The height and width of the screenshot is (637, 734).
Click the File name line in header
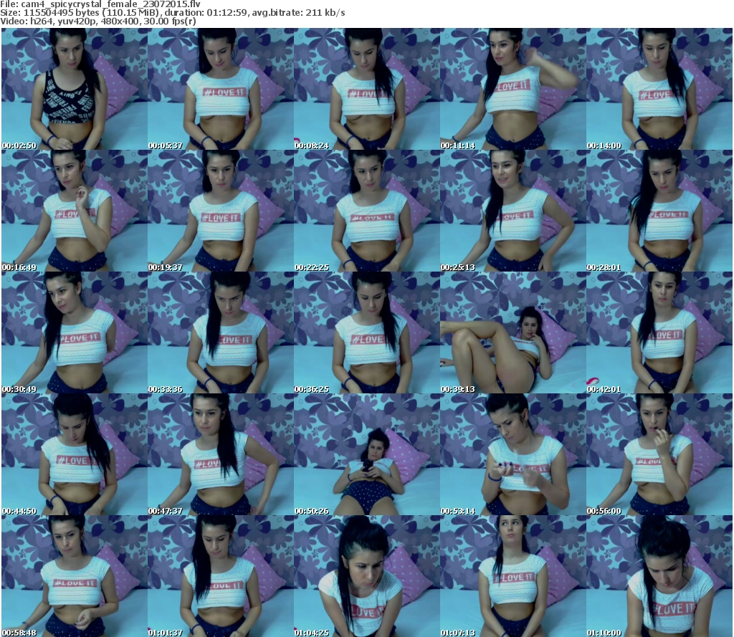tap(100, 4)
